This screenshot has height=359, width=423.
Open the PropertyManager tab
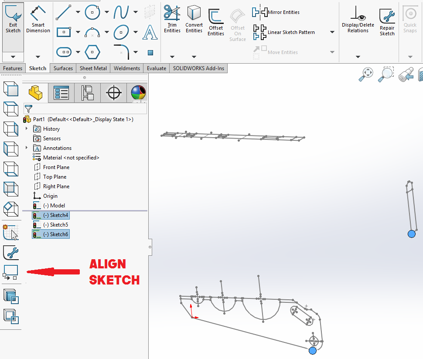click(x=61, y=93)
